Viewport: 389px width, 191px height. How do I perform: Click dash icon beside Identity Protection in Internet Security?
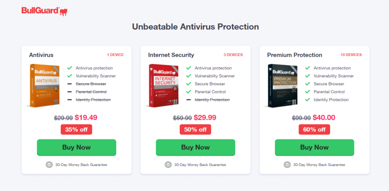(188, 100)
